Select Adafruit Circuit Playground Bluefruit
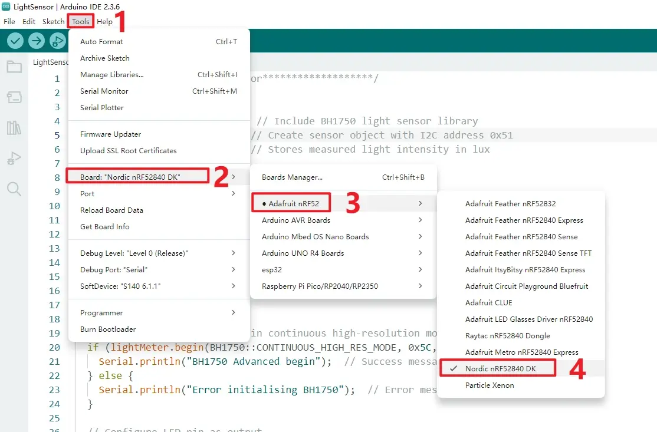This screenshot has width=657, height=432. tap(521, 286)
